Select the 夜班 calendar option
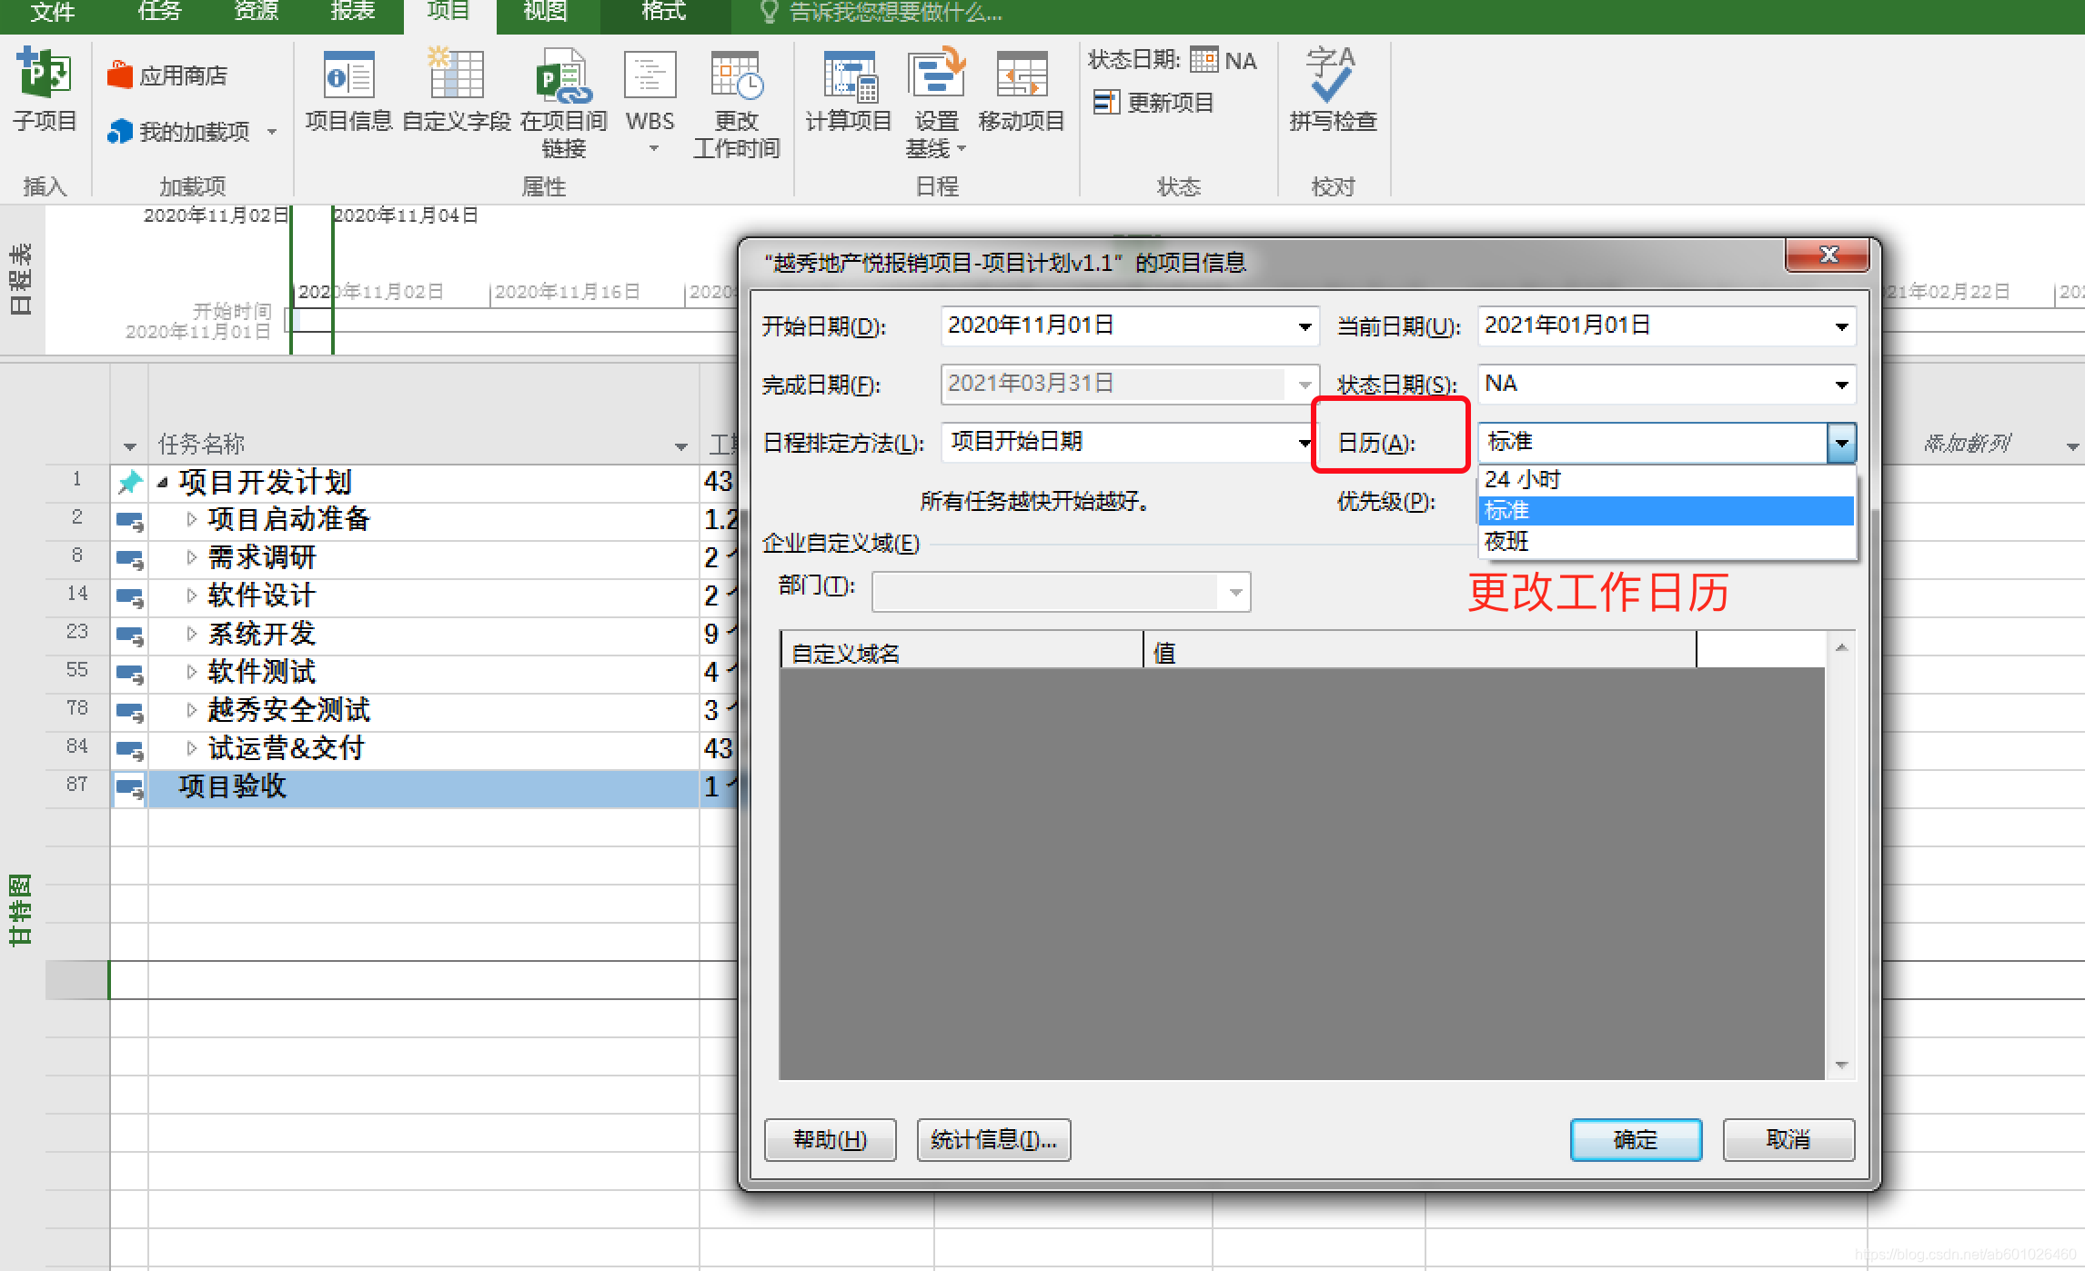 pyautogui.click(x=1667, y=542)
